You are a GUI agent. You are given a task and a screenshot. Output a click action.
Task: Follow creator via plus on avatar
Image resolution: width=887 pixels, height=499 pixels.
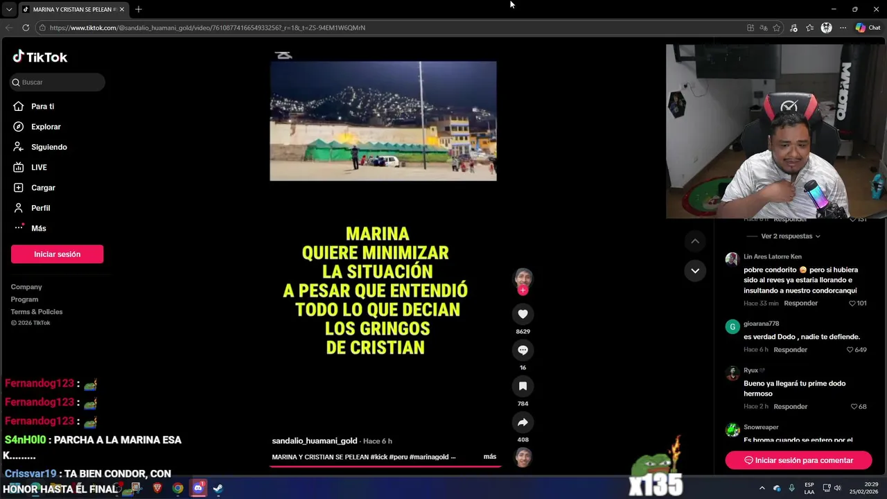click(x=522, y=290)
